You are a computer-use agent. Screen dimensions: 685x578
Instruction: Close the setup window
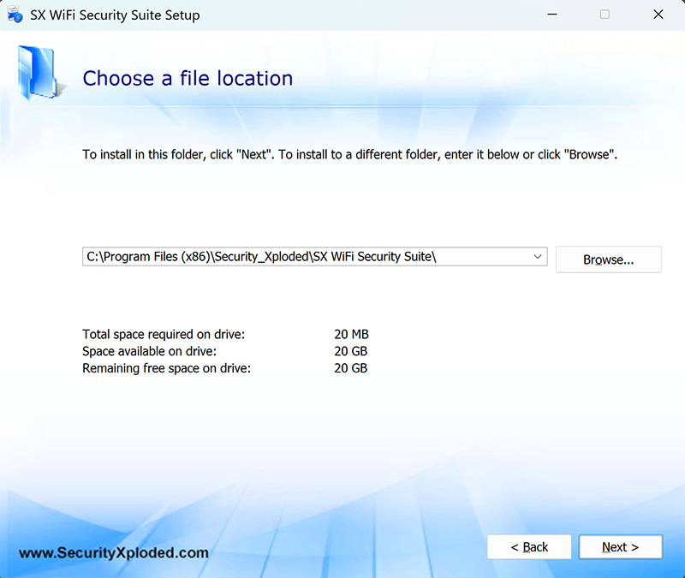[x=658, y=15]
